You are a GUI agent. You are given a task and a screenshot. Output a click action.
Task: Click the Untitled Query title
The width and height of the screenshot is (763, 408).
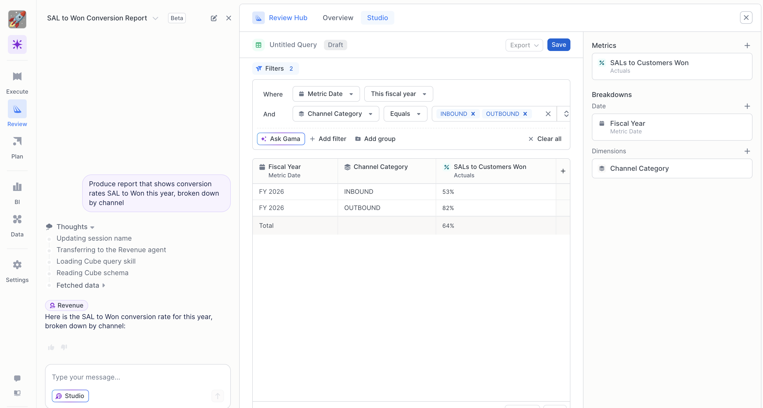tap(293, 45)
